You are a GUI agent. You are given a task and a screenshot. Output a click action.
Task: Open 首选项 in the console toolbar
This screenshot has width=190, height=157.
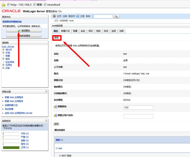click(x=72, y=16)
